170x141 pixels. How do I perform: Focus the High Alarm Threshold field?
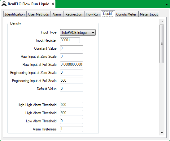72,113
